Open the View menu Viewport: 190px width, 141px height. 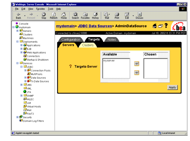pyautogui.click(x=31, y=9)
